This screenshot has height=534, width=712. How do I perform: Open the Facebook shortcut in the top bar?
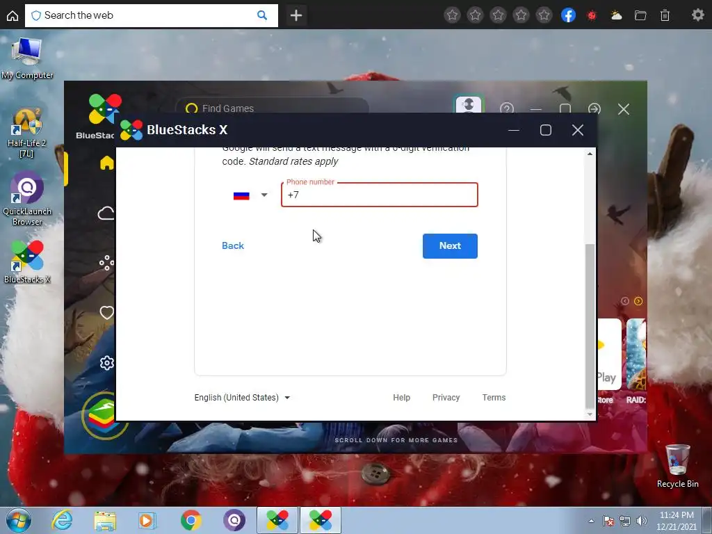click(x=568, y=15)
